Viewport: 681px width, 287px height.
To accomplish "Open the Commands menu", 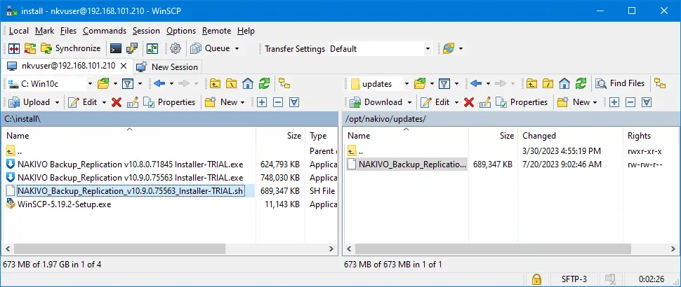I will click(x=105, y=31).
